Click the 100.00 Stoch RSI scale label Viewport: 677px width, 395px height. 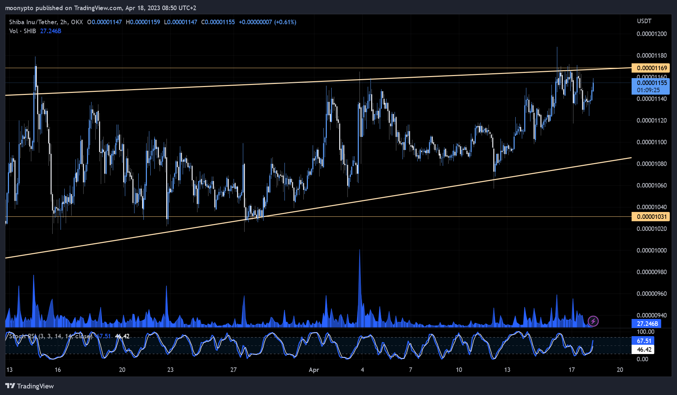tap(645, 332)
